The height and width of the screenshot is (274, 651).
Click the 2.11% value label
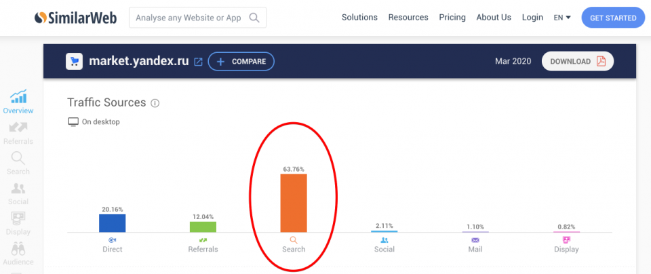384,225
